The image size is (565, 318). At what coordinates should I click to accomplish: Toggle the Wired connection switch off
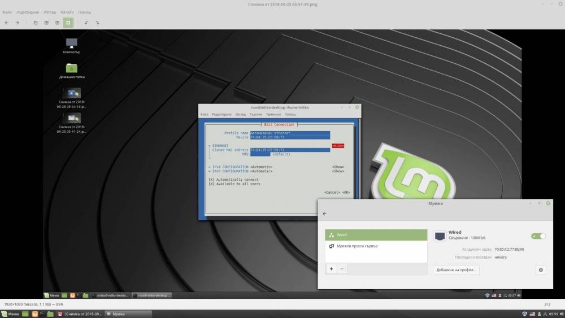pos(538,236)
